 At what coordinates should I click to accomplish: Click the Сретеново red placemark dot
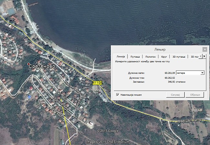(29, 64)
